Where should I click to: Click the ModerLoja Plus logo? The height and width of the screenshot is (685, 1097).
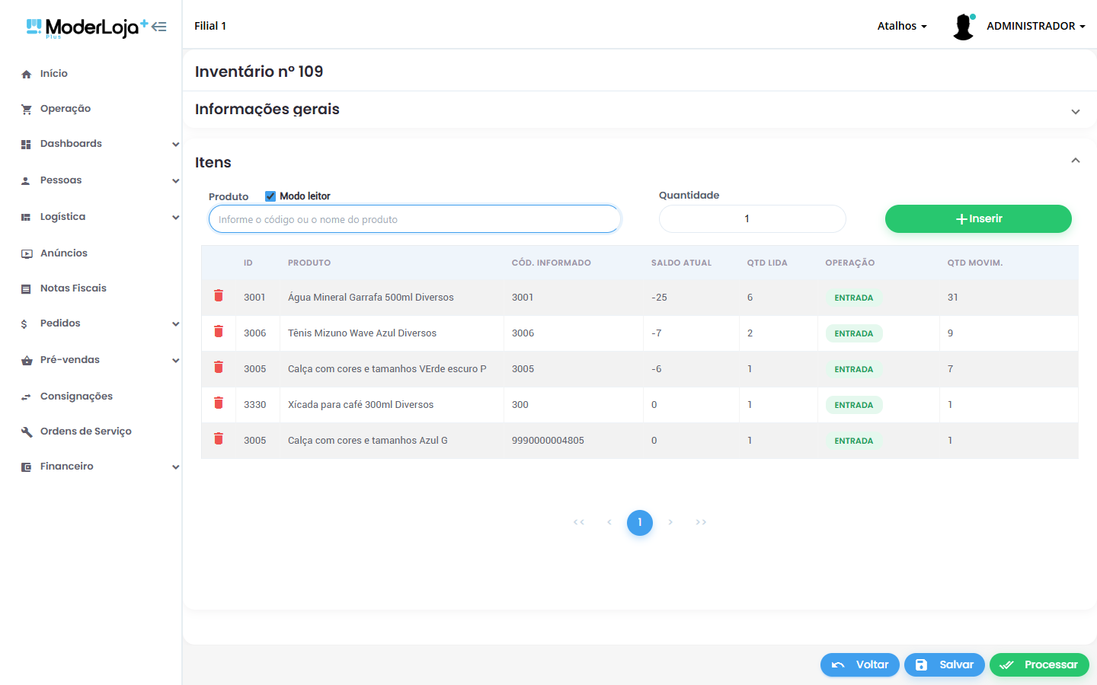[87, 28]
